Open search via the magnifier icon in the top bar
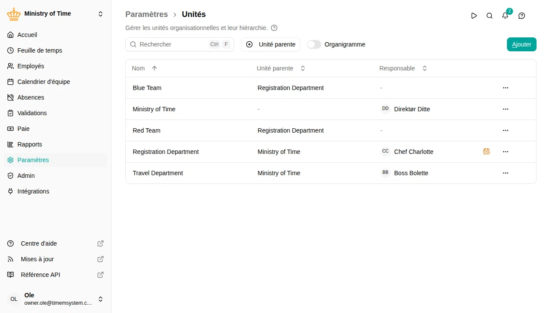 tap(490, 16)
